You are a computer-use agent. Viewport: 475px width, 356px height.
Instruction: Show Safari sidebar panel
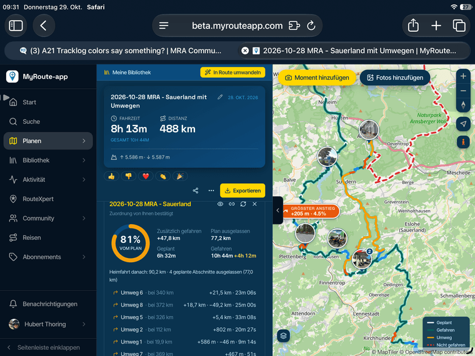[16, 26]
